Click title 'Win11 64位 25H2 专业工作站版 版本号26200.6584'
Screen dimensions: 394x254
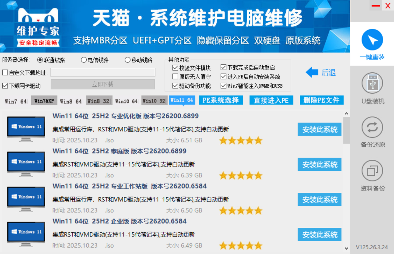pyautogui.click(x=130, y=186)
